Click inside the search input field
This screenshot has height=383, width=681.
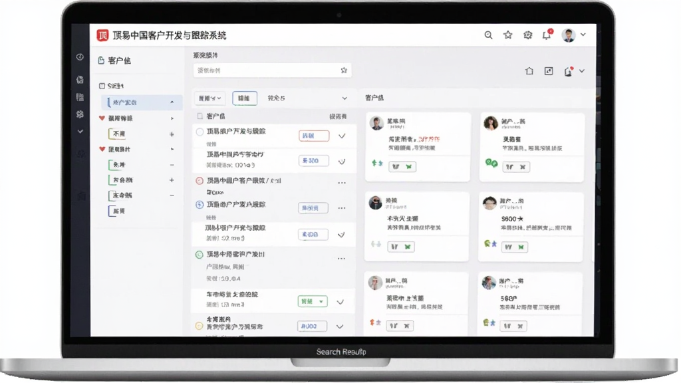272,70
